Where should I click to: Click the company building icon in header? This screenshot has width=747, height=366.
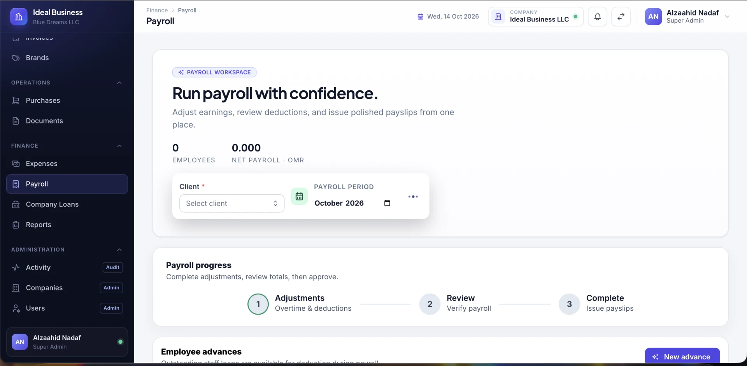[498, 17]
